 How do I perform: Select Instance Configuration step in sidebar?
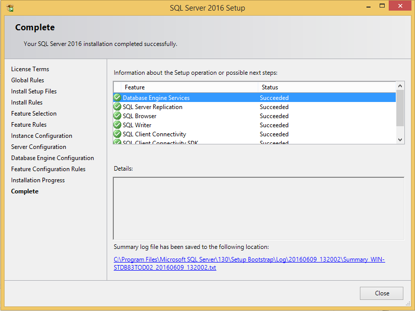[x=41, y=136]
